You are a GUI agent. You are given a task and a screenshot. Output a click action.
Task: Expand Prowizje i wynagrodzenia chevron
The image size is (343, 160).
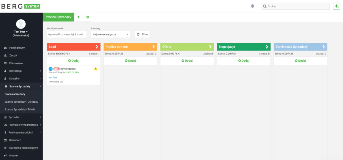[x=40, y=125]
